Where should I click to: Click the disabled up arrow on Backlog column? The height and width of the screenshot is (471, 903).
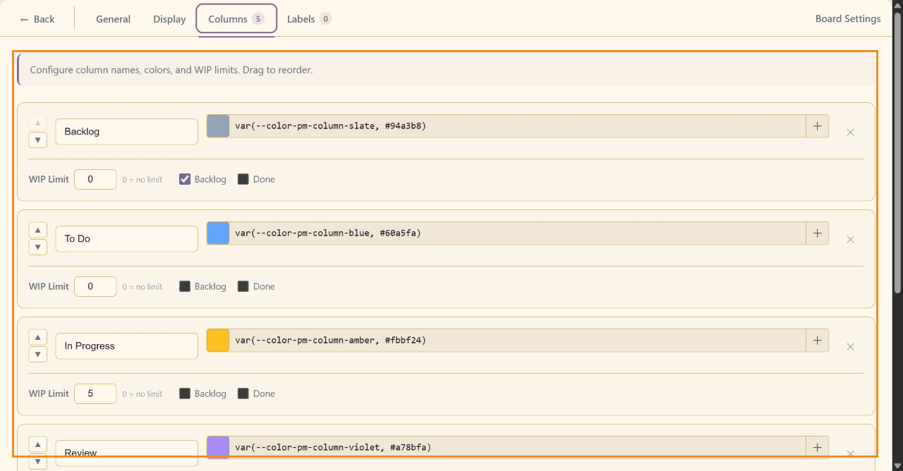point(38,123)
